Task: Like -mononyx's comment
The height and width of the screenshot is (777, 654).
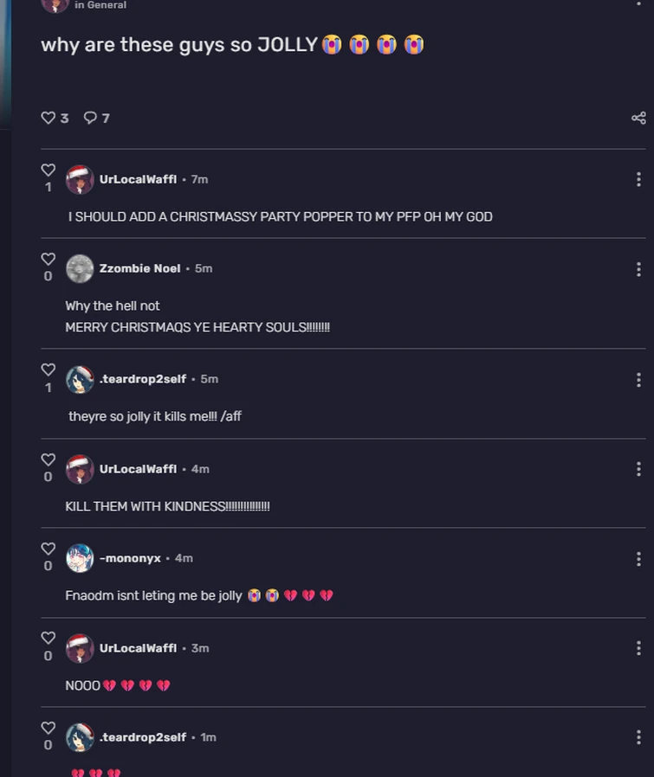Action: click(x=49, y=549)
